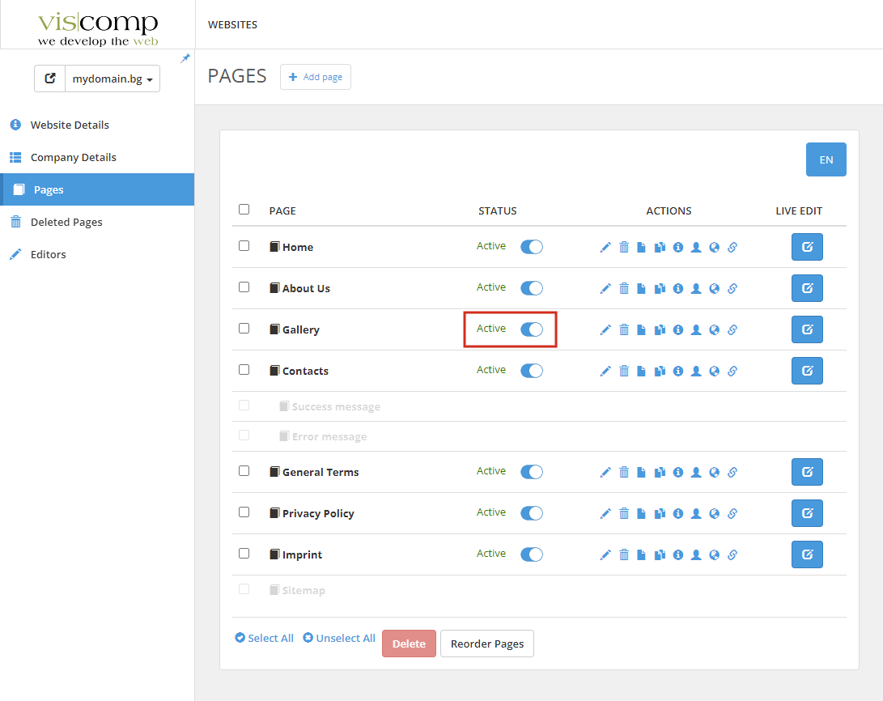883x701 pixels.
Task: Disable the Imprint page status switch
Action: (532, 554)
